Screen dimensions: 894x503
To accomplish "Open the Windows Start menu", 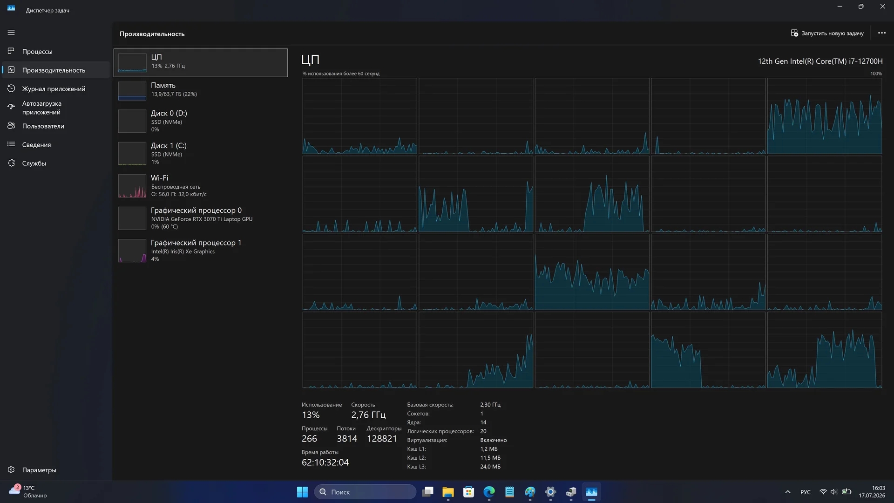I will [x=302, y=492].
